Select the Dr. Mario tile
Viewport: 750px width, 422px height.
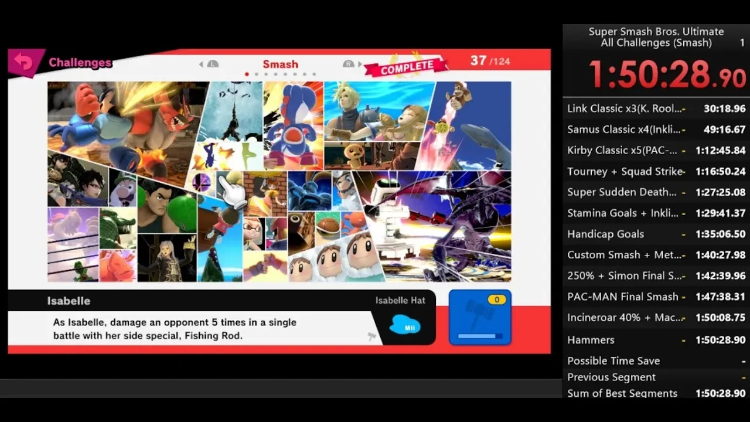[347, 190]
